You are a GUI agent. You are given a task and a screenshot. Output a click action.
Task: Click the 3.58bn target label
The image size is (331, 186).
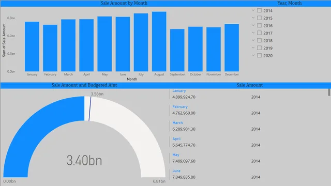coord(97,94)
